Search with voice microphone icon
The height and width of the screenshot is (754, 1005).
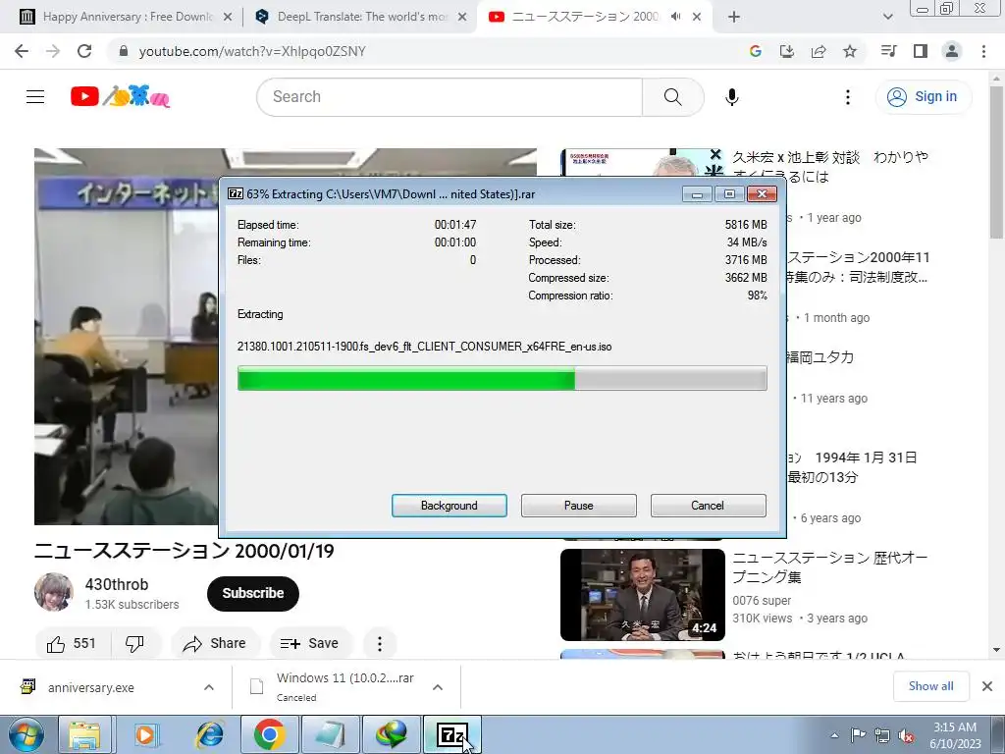coord(732,97)
